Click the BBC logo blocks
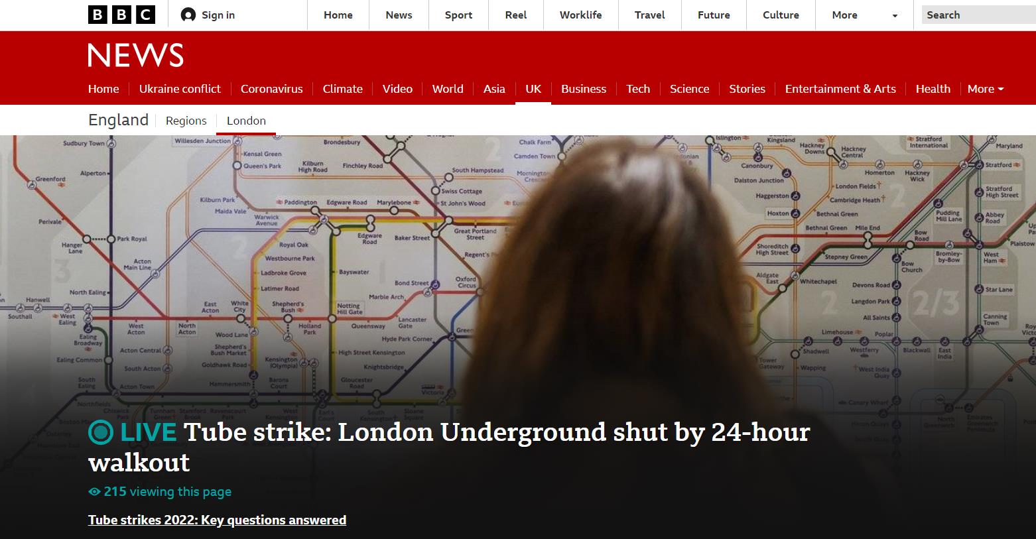 (x=121, y=15)
